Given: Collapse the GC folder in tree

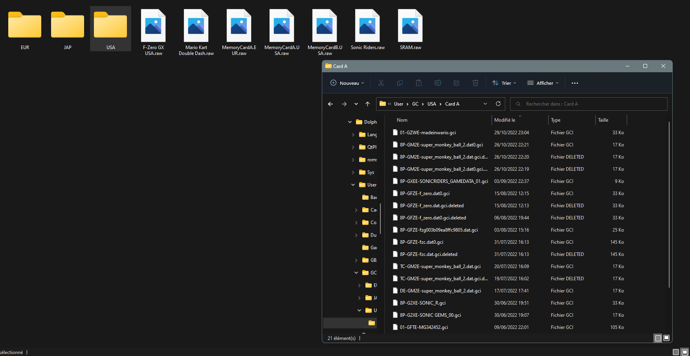Looking at the screenshot, I should tap(356, 273).
